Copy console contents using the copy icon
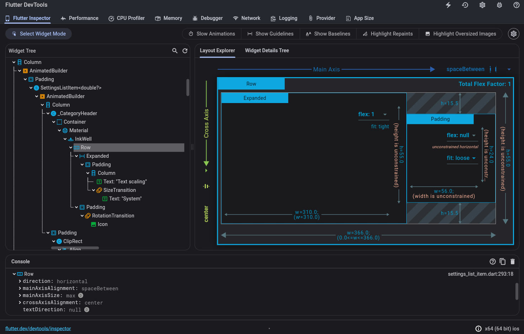 (x=503, y=262)
